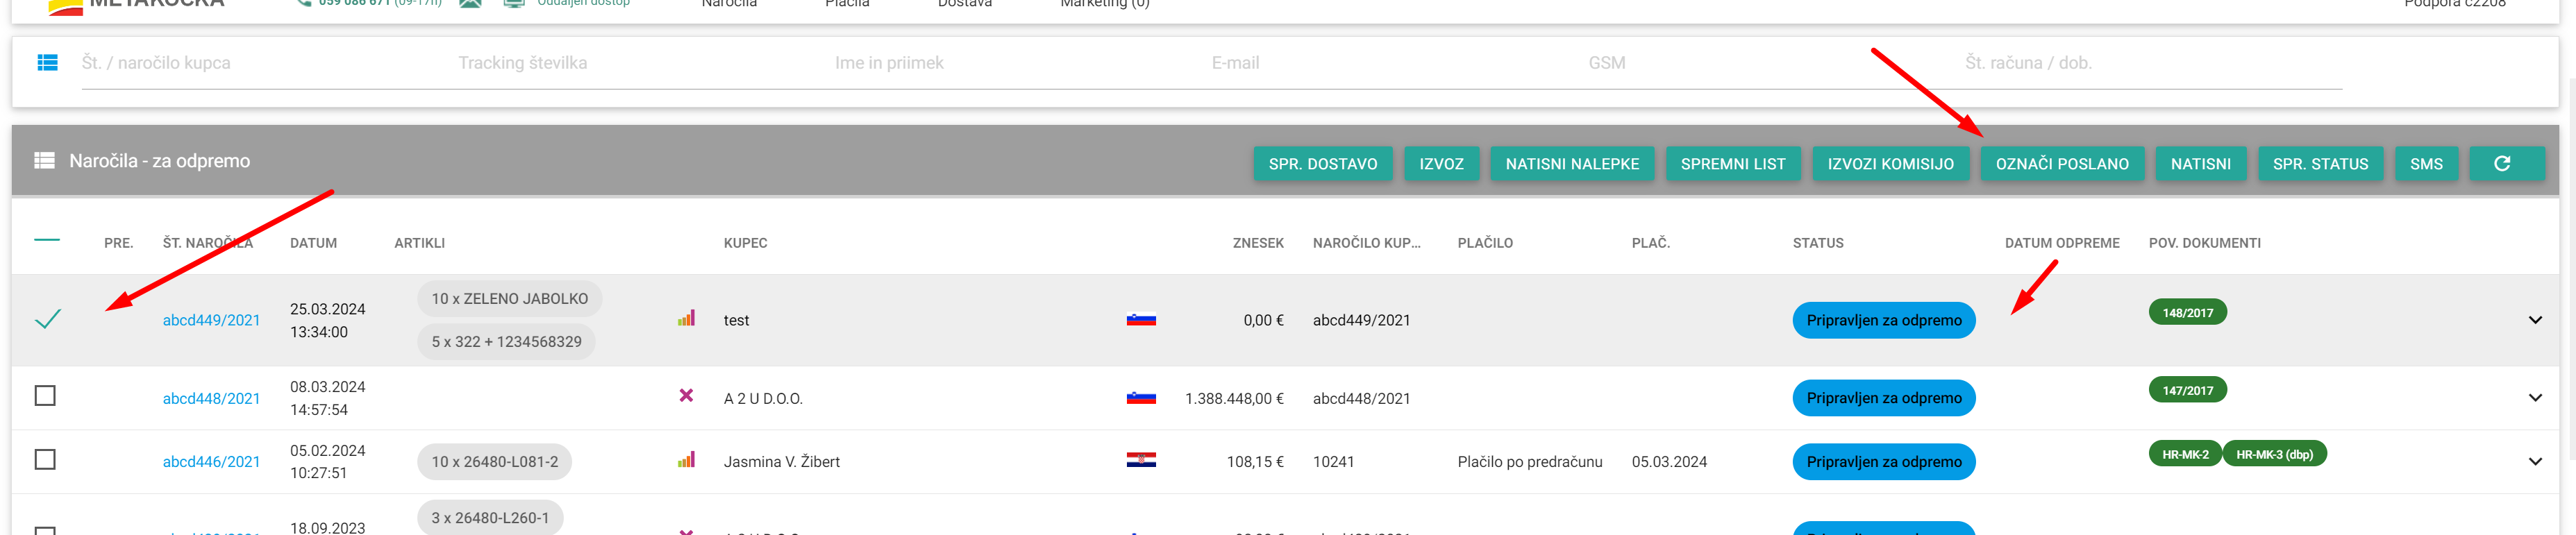2576x535 pixels.
Task: Click the NATISNI button
Action: click(x=2200, y=164)
